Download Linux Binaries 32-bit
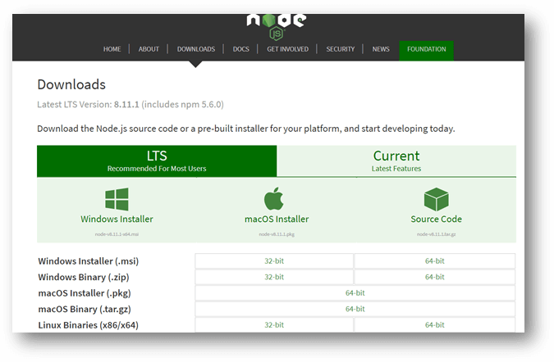Screen dimensions: 554x362 coord(274,325)
